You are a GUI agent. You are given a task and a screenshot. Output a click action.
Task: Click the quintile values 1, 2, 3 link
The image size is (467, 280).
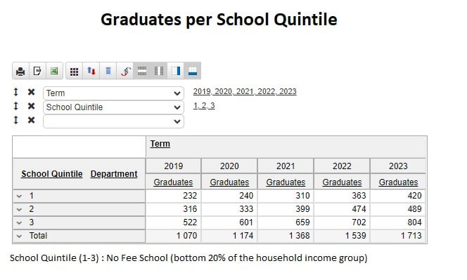click(x=204, y=105)
